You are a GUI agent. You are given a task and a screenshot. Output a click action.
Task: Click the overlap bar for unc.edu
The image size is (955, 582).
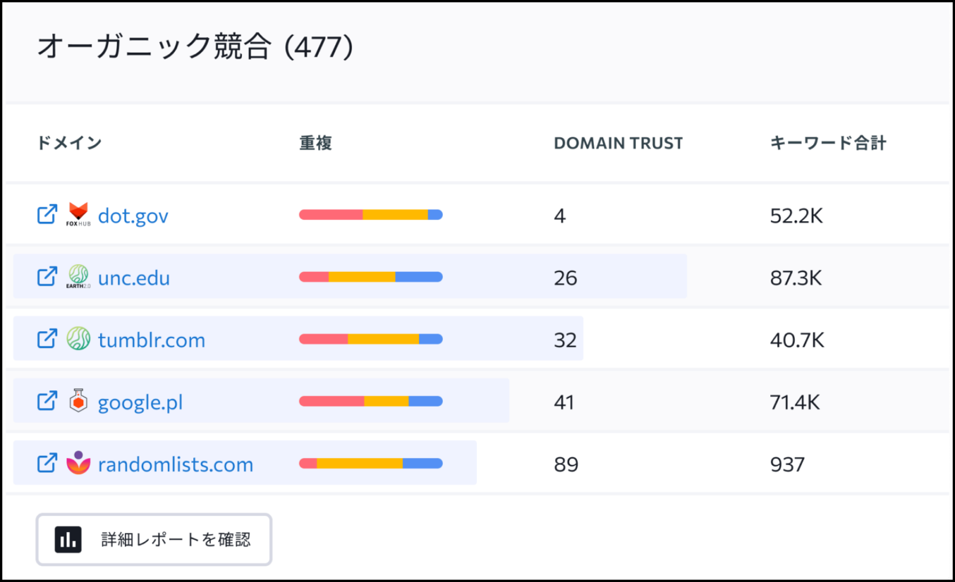[x=371, y=277]
